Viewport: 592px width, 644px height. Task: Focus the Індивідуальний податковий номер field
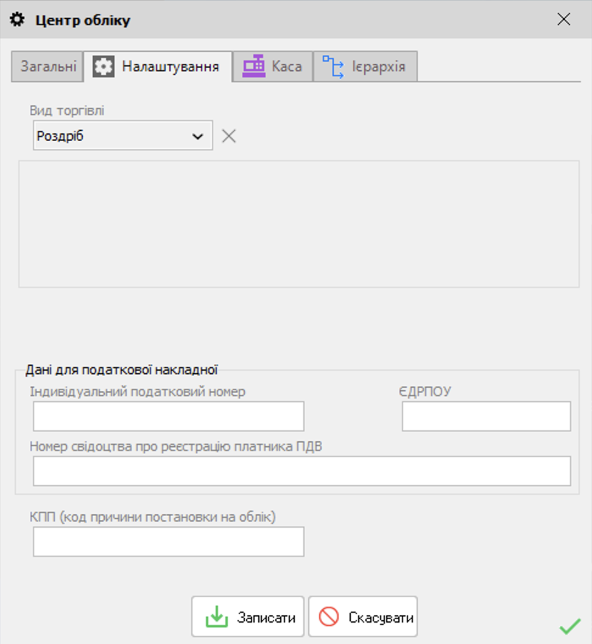pyautogui.click(x=169, y=416)
